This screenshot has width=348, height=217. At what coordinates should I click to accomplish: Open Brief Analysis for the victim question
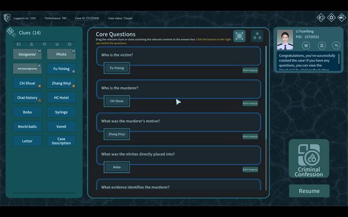(x=250, y=70)
